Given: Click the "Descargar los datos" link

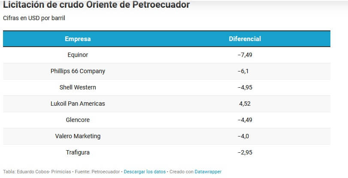Looking at the screenshot, I should [145, 172].
